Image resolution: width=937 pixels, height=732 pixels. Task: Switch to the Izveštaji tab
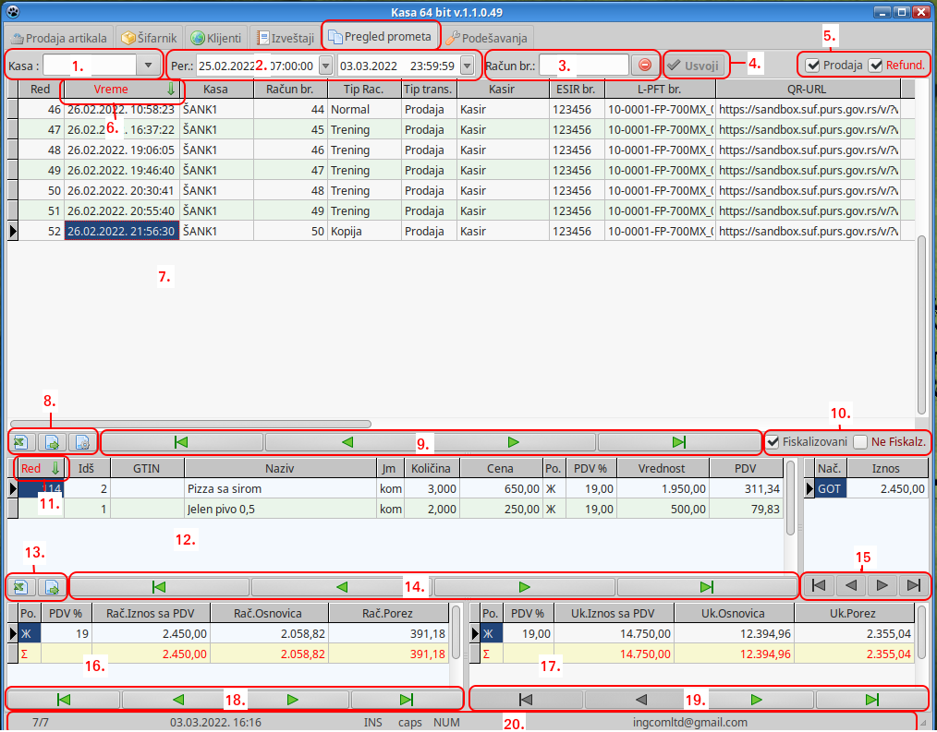click(286, 38)
